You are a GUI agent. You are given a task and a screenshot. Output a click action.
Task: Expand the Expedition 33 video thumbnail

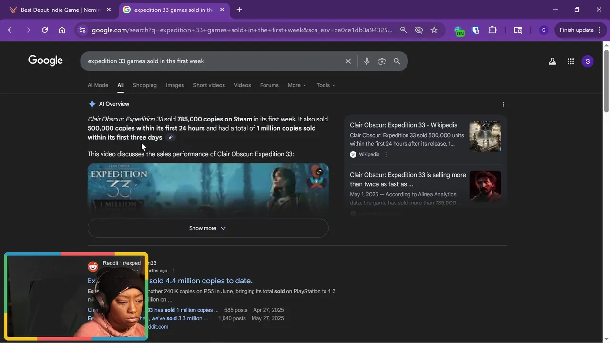pyautogui.click(x=319, y=172)
